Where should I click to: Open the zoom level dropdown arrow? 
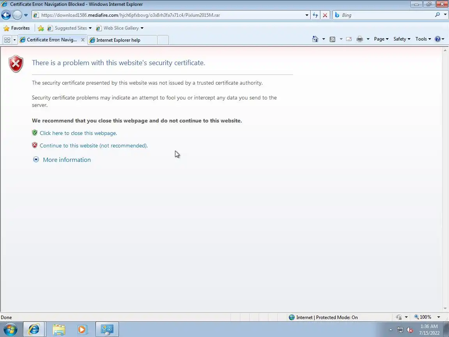[x=438, y=317]
